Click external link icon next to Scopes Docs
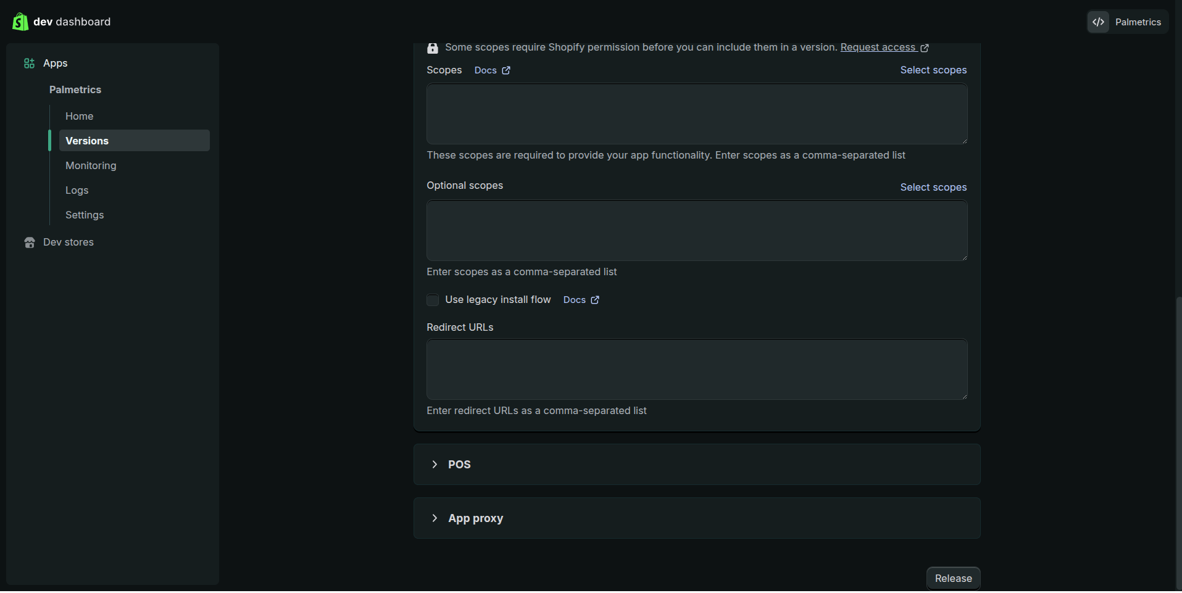The width and height of the screenshot is (1182, 593). point(506,70)
